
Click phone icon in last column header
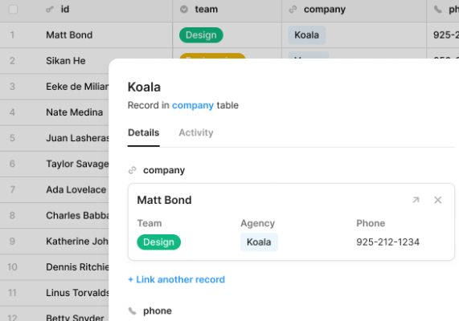click(437, 10)
